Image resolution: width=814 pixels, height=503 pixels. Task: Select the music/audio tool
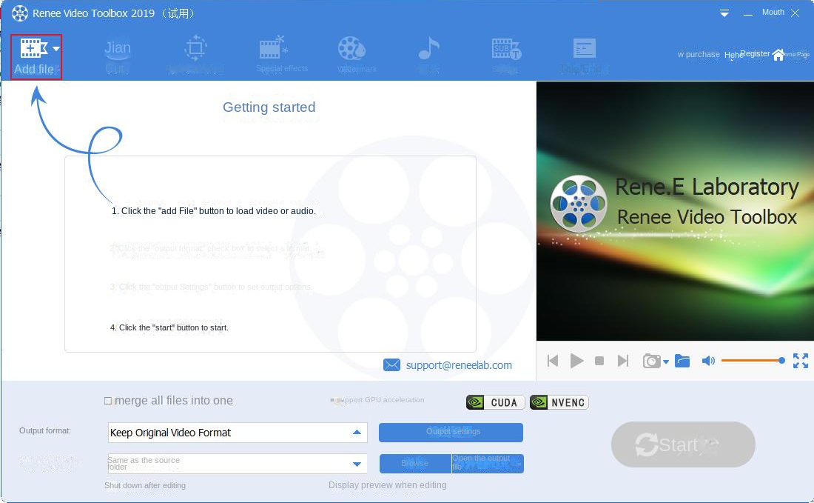[x=429, y=50]
